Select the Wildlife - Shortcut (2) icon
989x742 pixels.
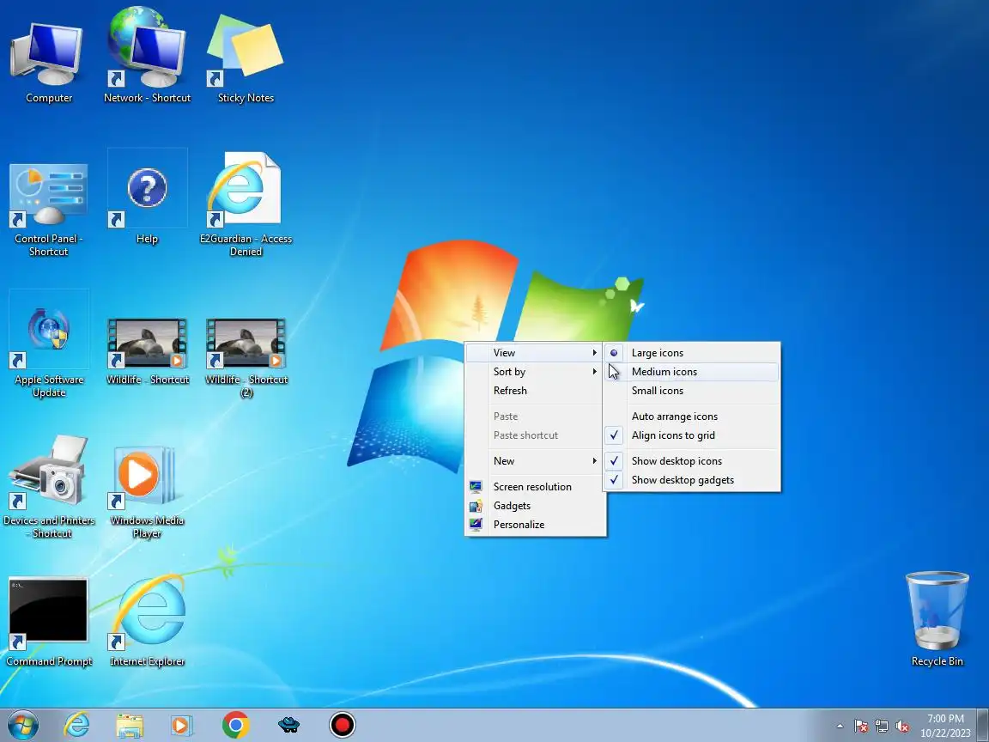point(246,356)
